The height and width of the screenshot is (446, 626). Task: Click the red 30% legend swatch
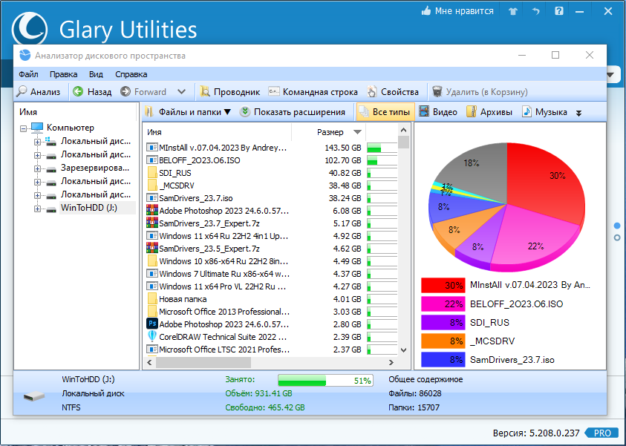tap(443, 285)
